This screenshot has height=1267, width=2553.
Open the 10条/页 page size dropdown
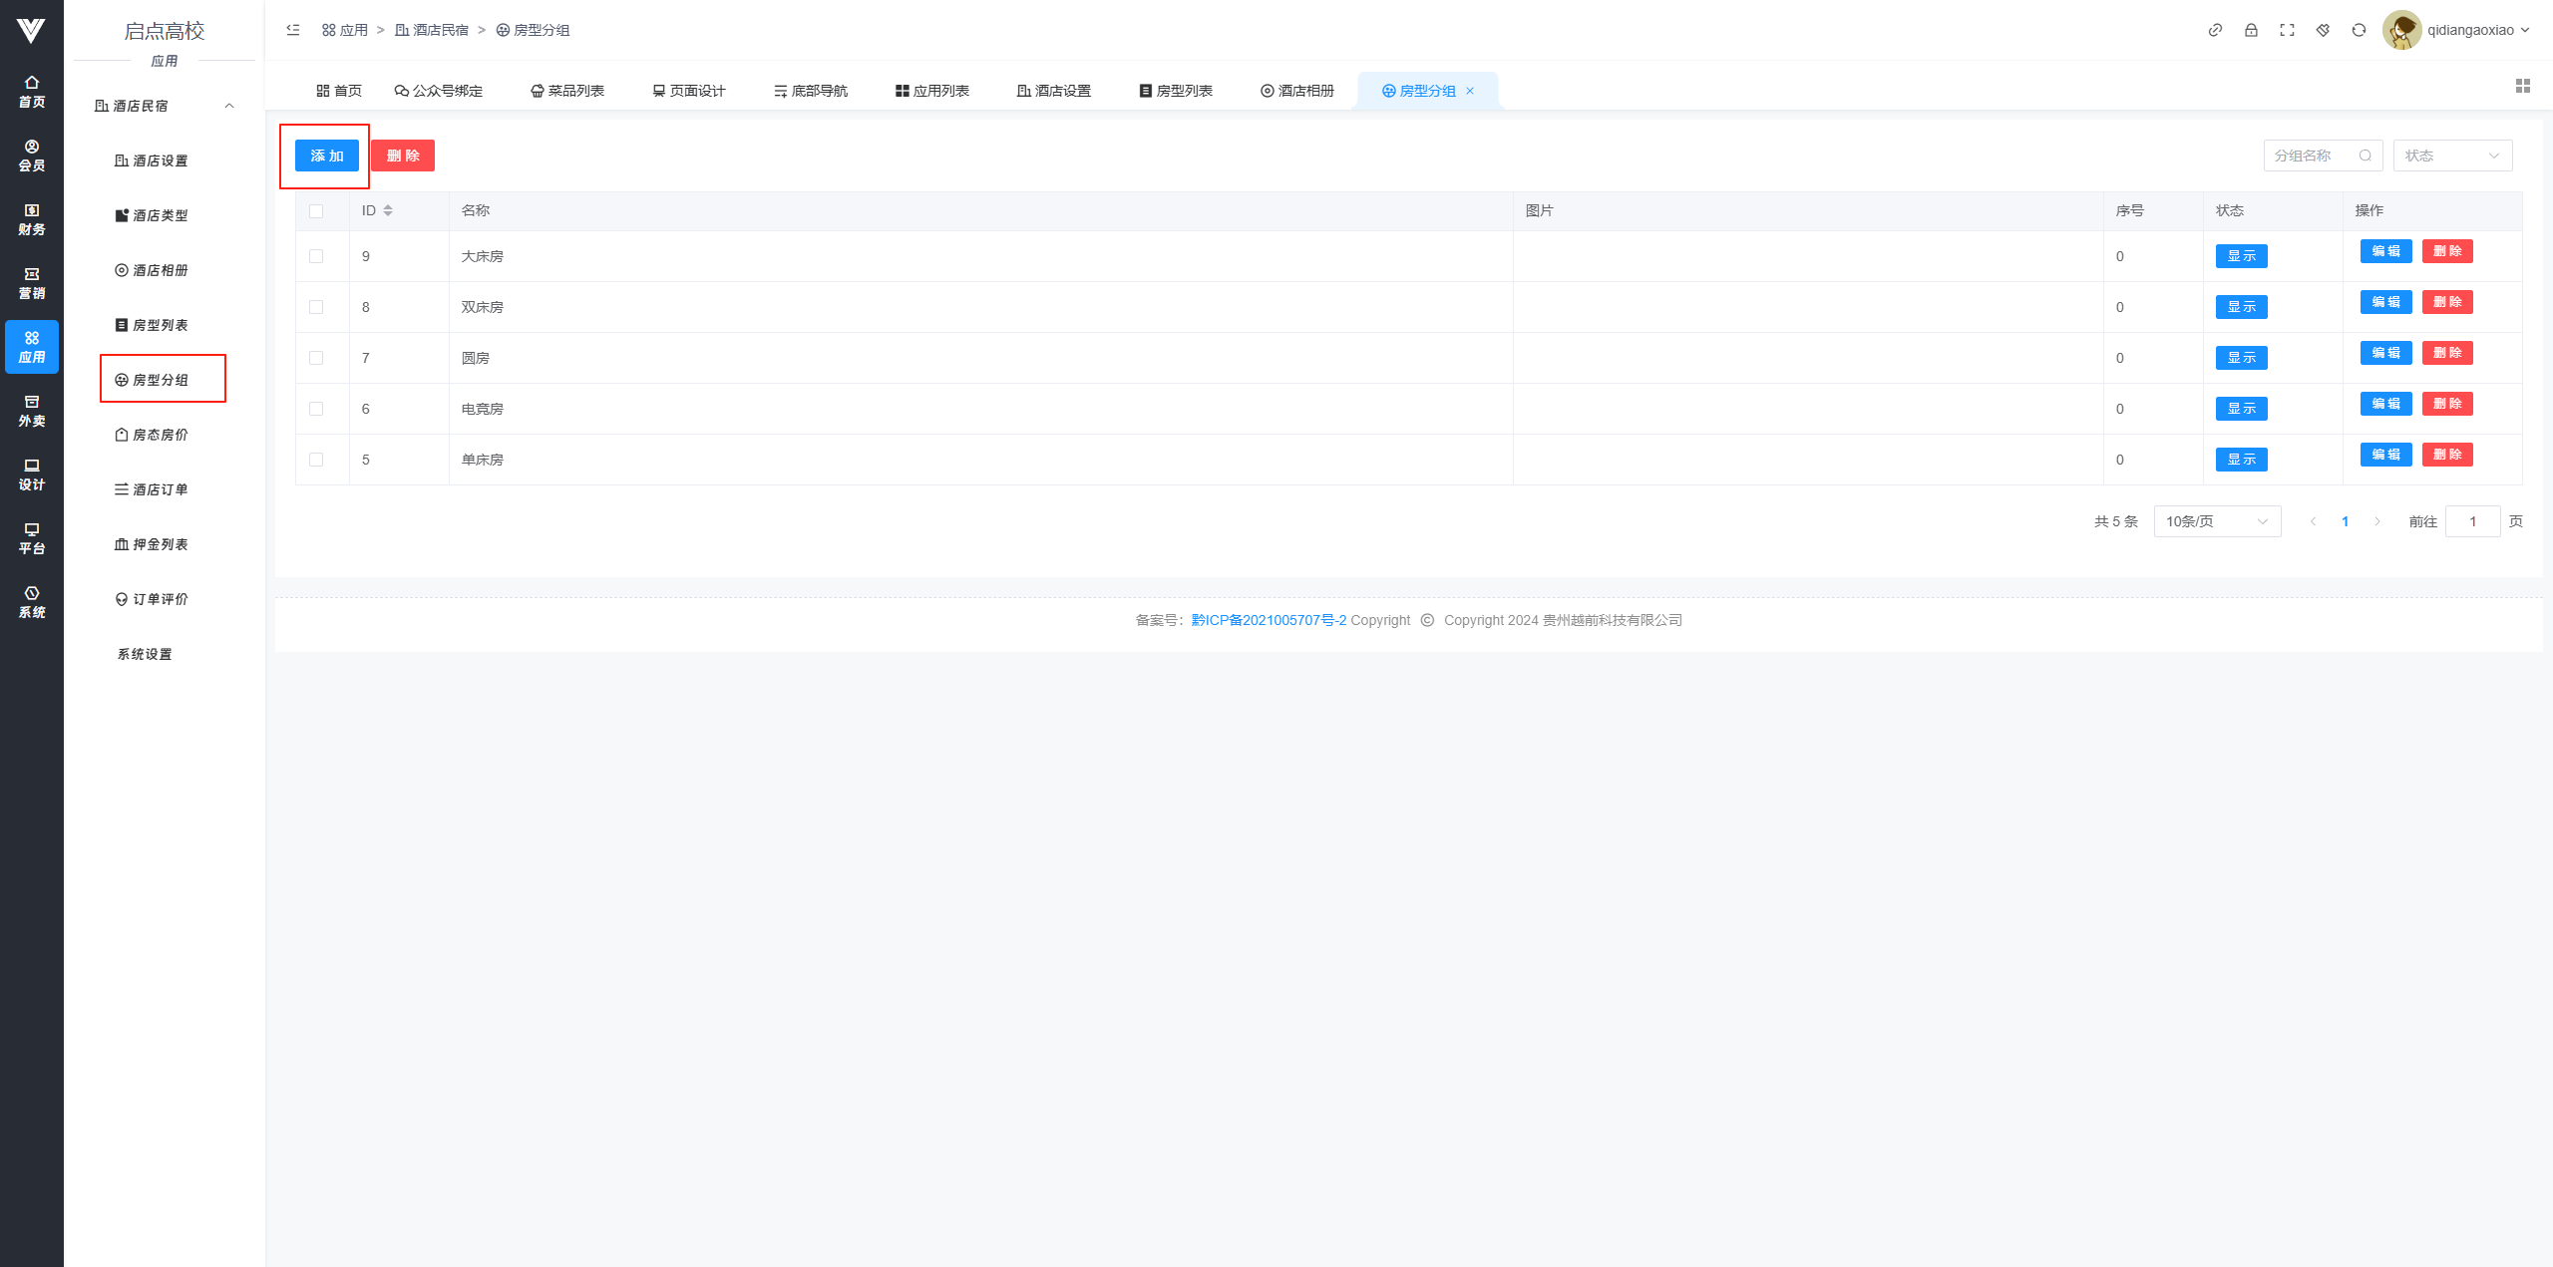pos(2216,521)
